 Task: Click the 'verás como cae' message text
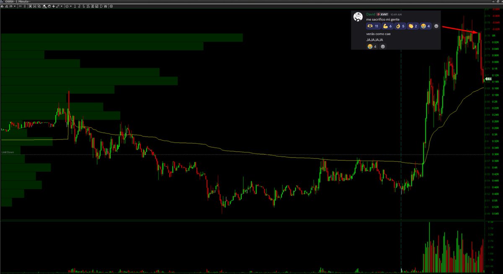(x=378, y=34)
